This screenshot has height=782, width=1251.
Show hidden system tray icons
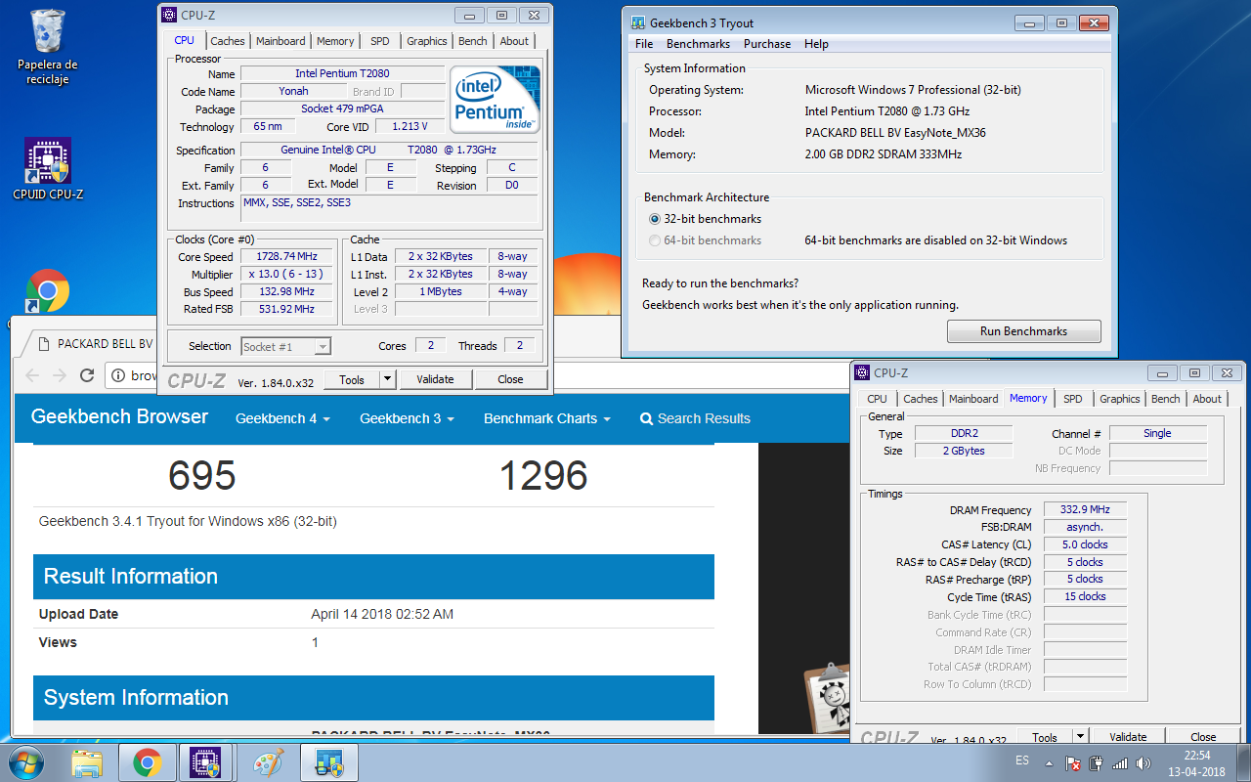pos(1049,763)
